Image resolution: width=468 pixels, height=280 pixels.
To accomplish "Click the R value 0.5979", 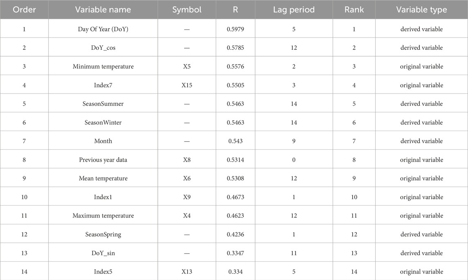I will click(235, 29).
